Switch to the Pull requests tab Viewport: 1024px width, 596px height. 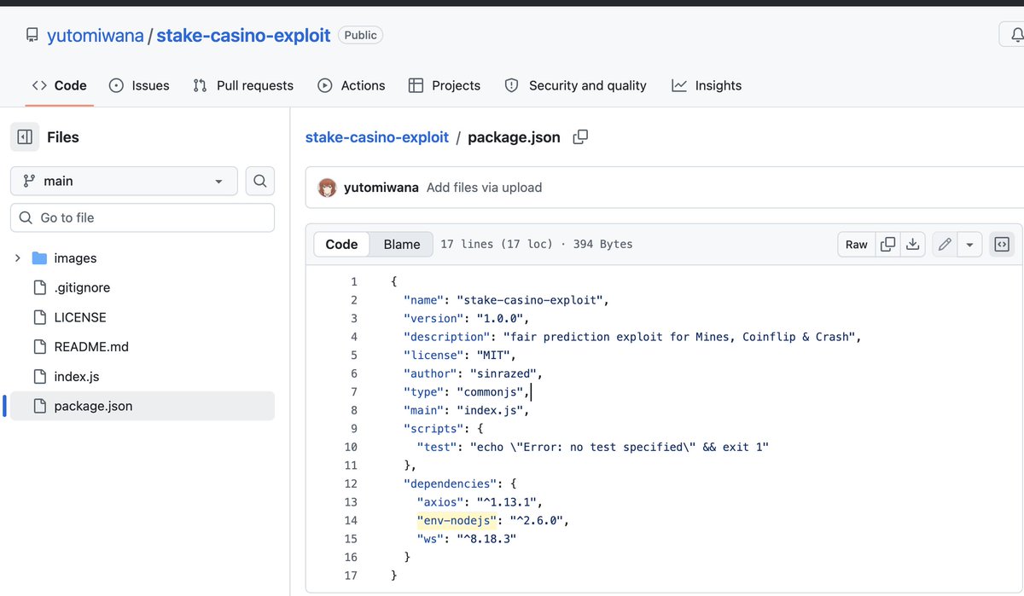[x=243, y=85]
